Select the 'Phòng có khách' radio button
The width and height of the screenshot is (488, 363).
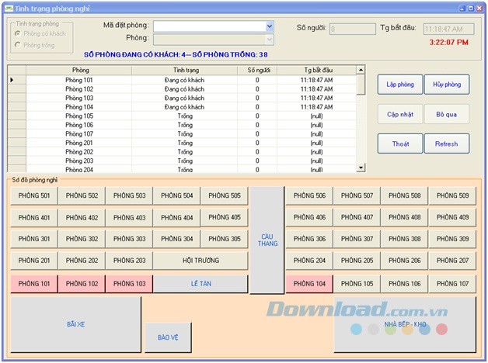(x=19, y=33)
